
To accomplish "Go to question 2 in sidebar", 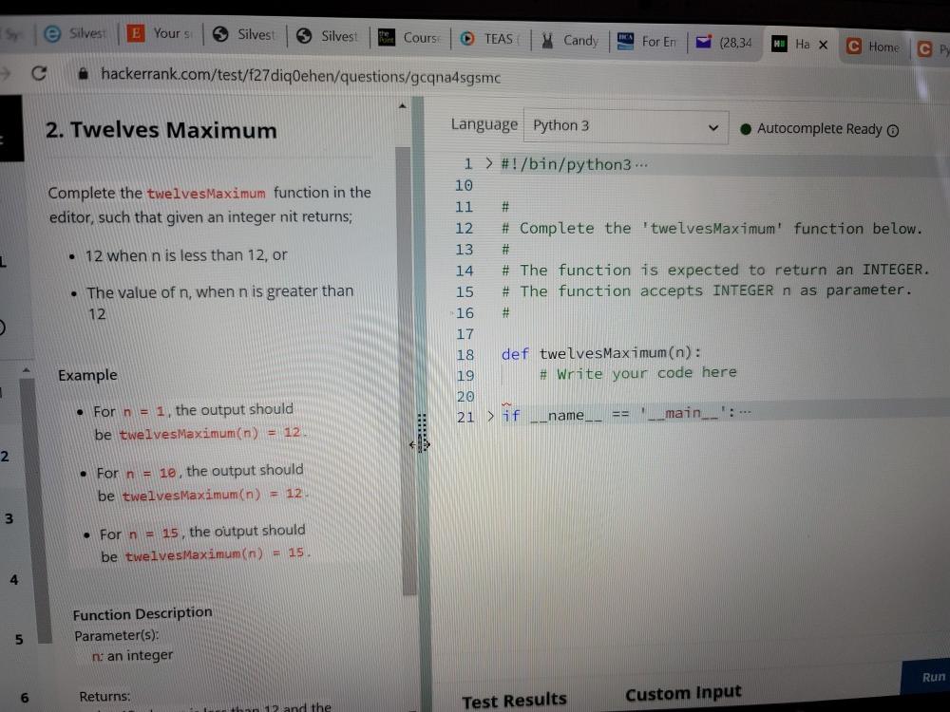I will point(5,456).
